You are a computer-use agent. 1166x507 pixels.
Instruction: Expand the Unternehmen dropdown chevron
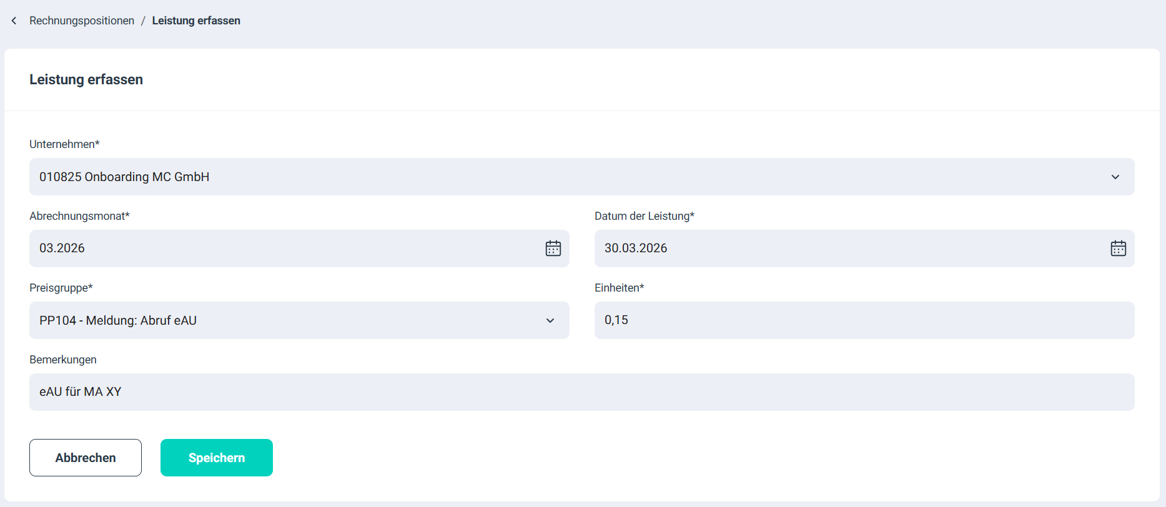coord(1115,177)
